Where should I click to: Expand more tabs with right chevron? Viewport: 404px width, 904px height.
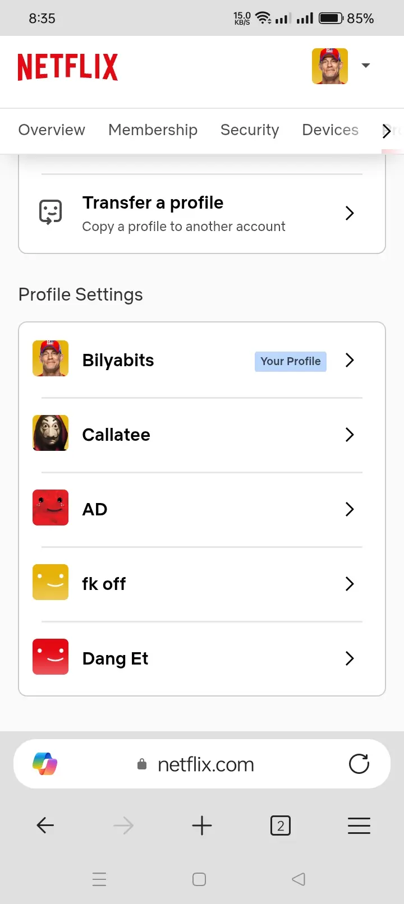click(386, 131)
